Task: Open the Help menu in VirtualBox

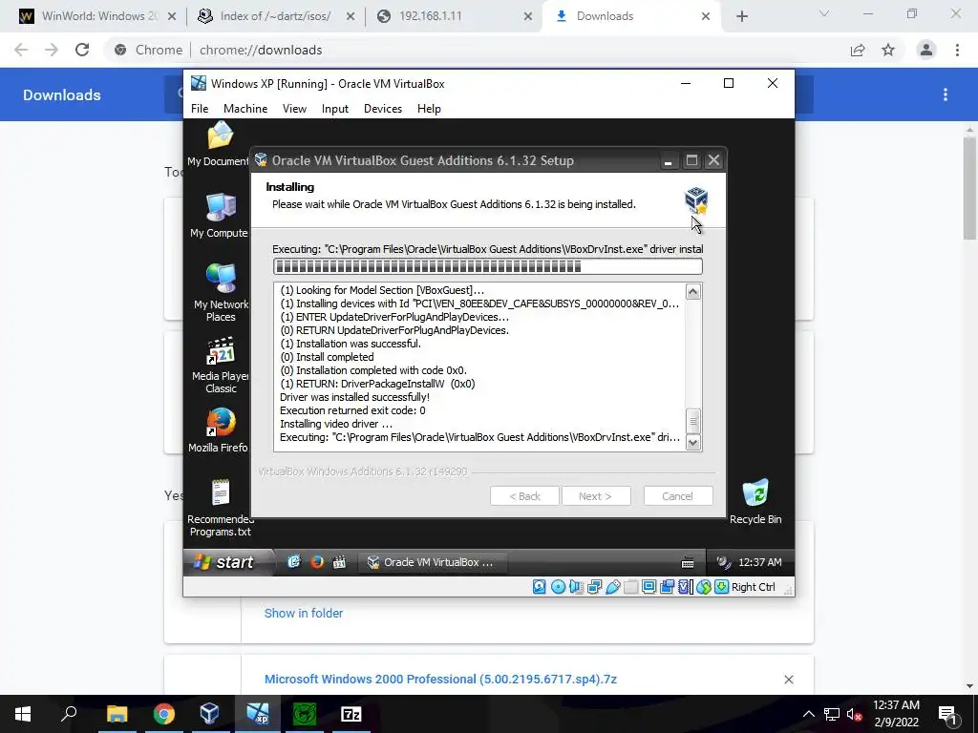Action: (429, 109)
